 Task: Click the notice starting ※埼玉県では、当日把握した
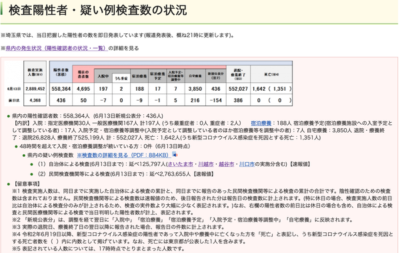(x=117, y=35)
